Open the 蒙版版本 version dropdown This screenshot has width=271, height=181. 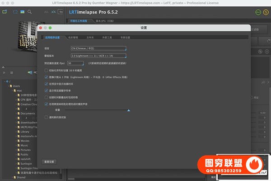point(98,56)
